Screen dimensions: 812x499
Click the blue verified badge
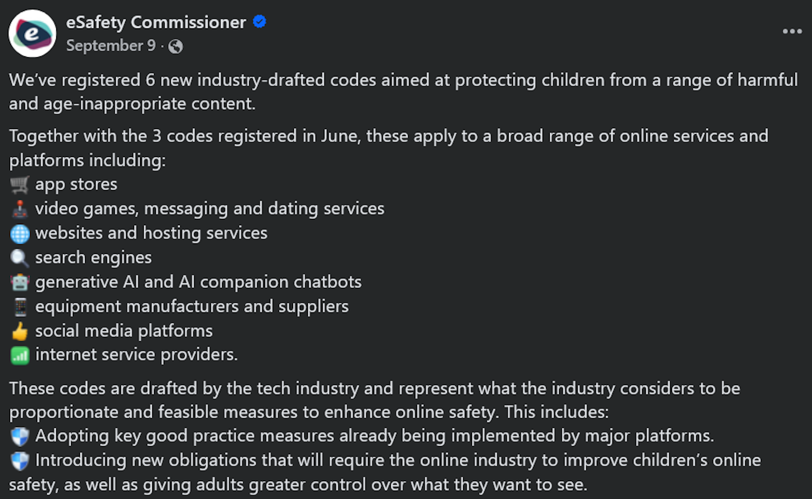coord(259,22)
